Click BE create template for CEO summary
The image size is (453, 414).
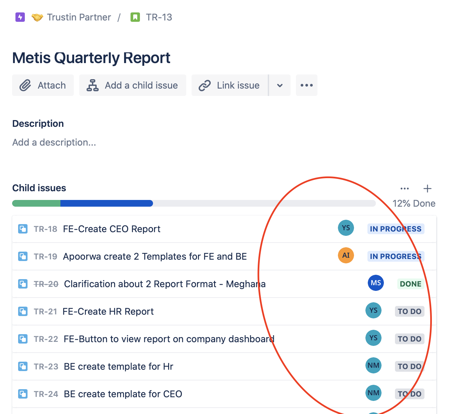[123, 394]
